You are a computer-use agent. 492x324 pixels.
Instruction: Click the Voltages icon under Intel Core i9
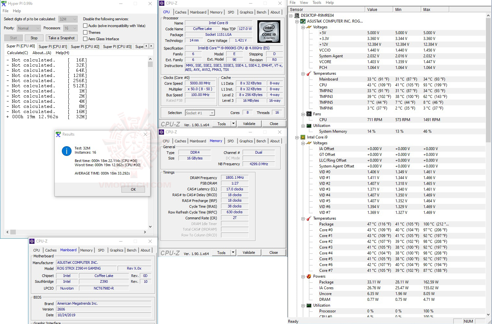point(309,143)
